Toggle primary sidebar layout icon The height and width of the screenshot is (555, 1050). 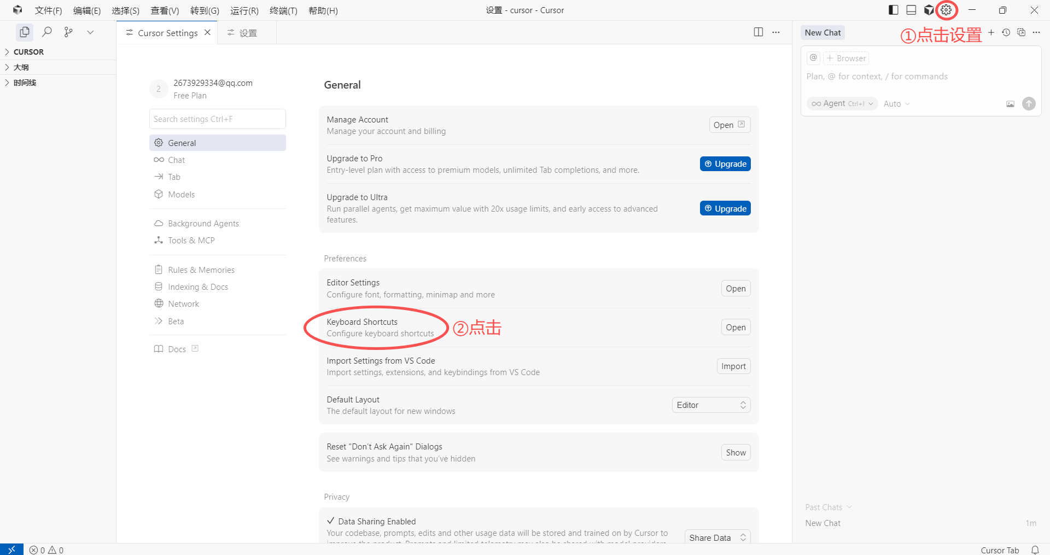(894, 10)
